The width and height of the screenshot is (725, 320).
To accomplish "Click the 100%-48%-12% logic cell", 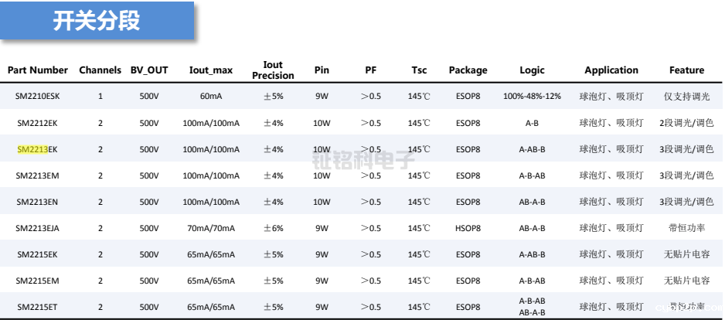I will pos(532,97).
